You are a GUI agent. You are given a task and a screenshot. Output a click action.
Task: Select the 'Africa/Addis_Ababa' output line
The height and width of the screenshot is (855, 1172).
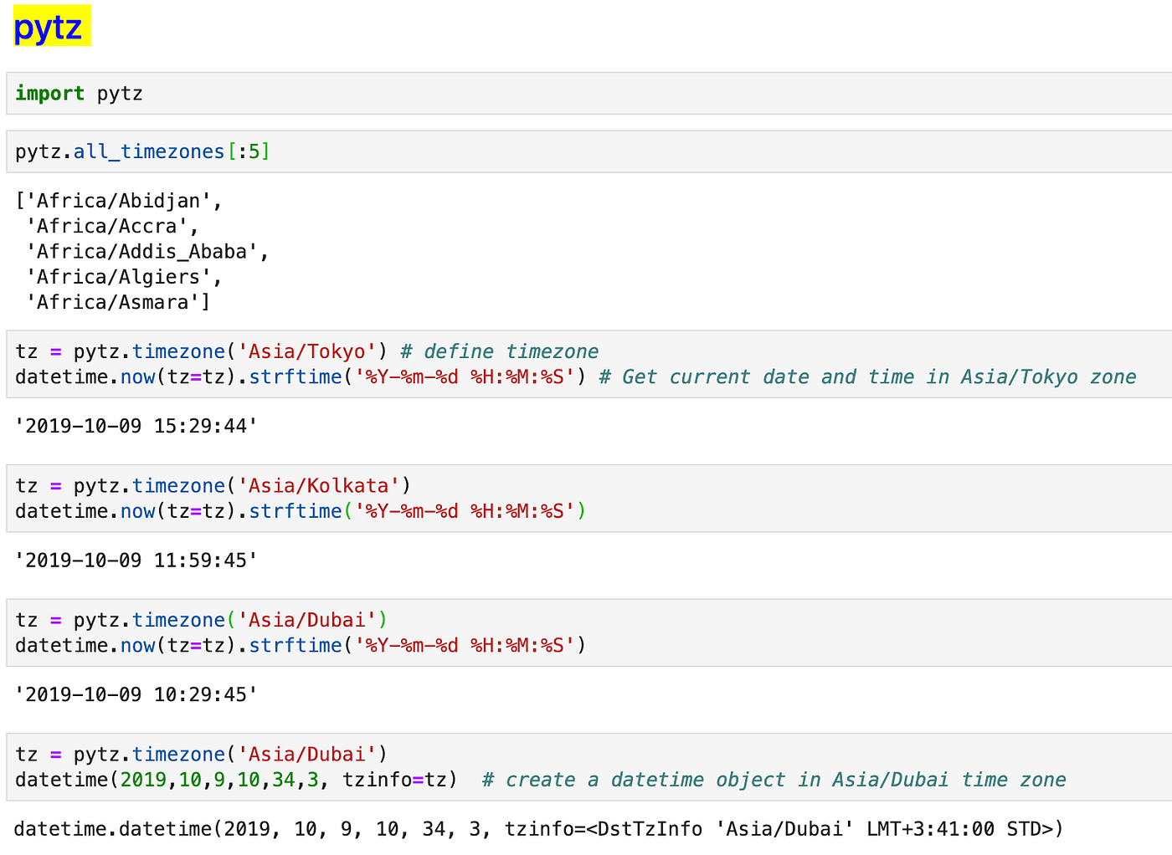tap(148, 252)
